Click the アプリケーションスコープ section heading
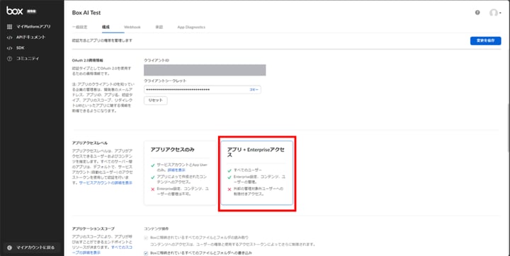The height and width of the screenshot is (256, 510). click(x=93, y=228)
